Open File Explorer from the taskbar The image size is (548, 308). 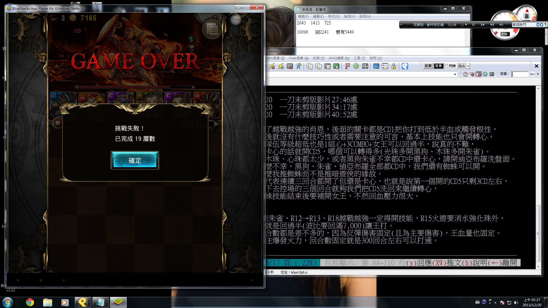(48, 302)
